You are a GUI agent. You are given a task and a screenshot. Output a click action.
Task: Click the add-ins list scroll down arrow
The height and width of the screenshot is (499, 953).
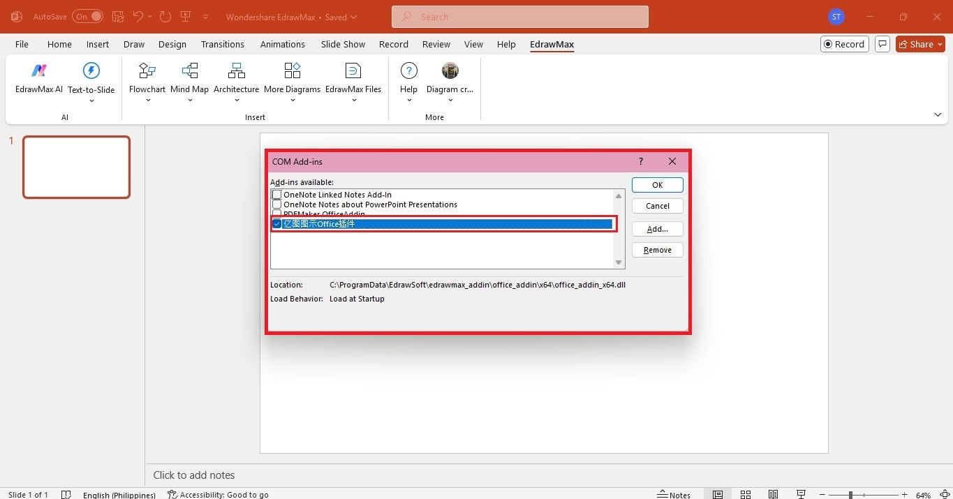click(619, 262)
